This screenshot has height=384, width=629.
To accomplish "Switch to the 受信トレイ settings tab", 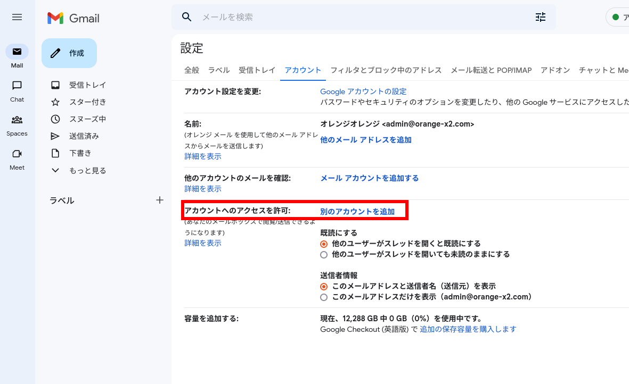I will click(257, 70).
